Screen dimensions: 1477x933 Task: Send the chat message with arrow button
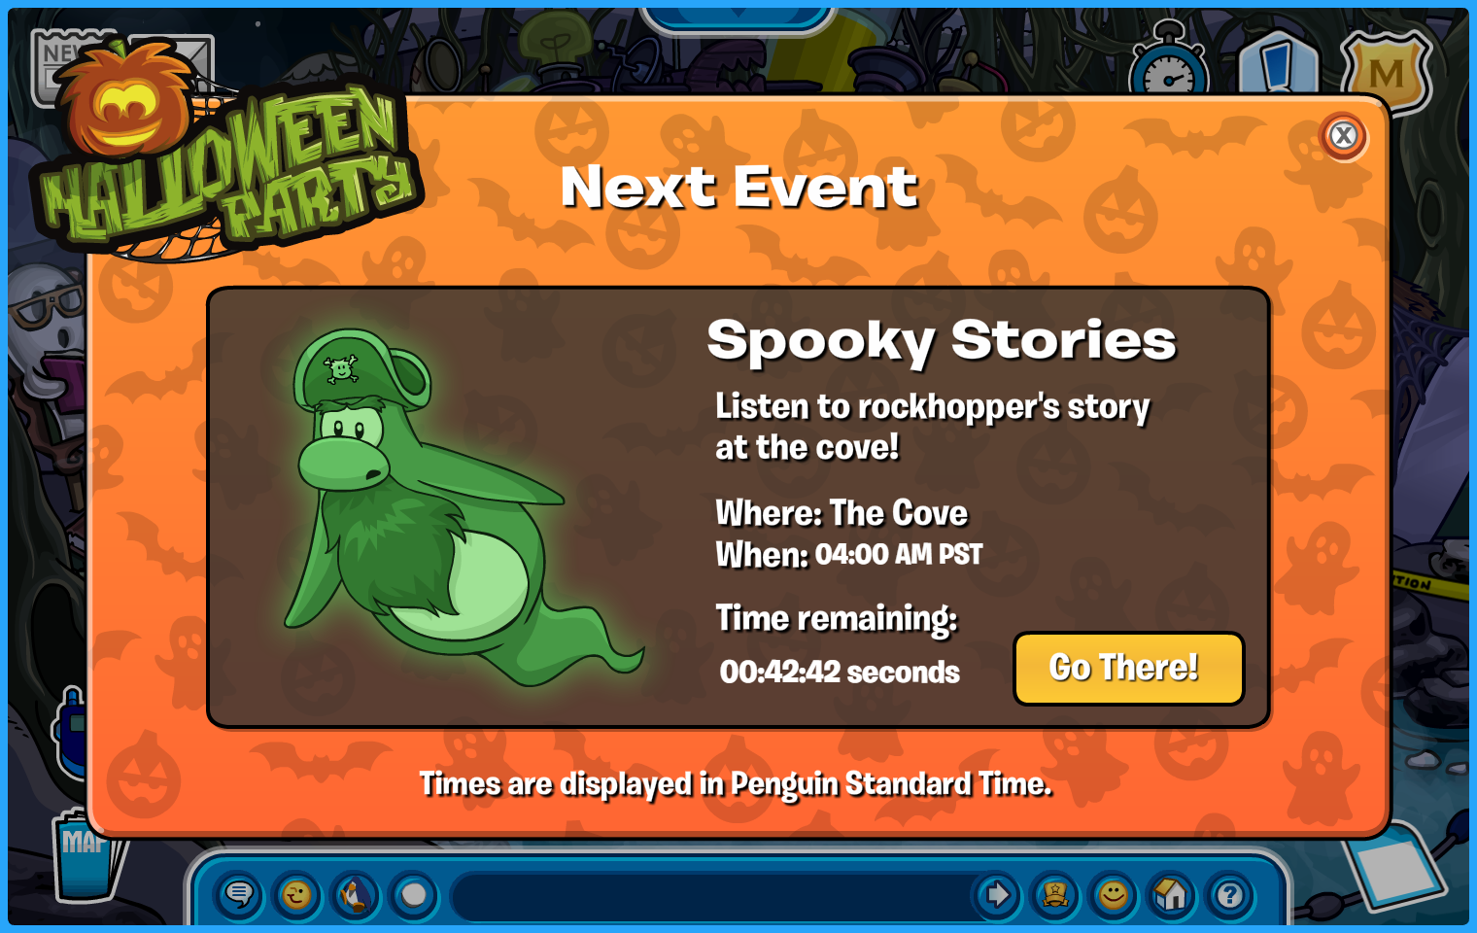tap(997, 894)
